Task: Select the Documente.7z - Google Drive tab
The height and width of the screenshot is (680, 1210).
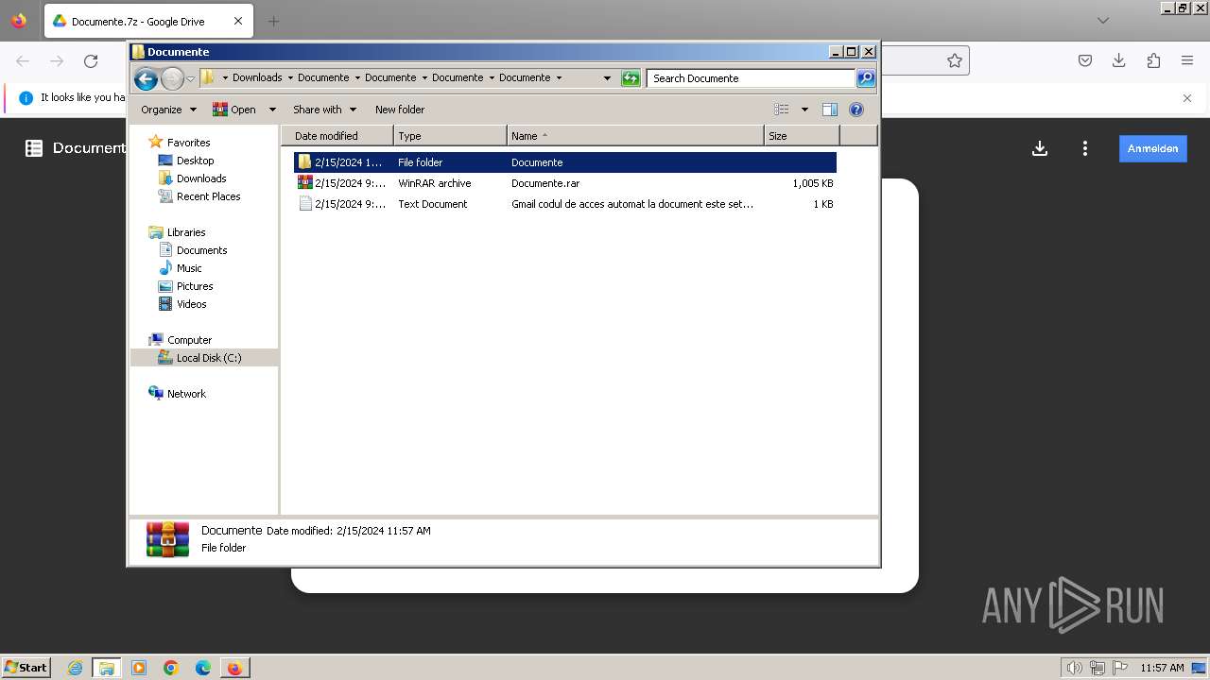Action: [147, 21]
